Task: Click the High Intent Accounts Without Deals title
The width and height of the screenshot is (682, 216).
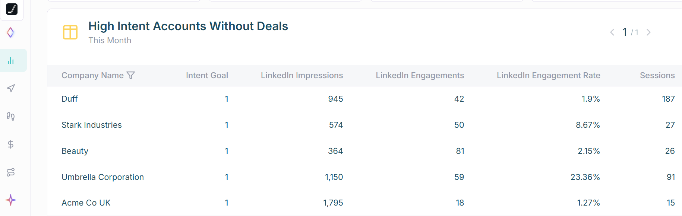Action: coord(188,26)
